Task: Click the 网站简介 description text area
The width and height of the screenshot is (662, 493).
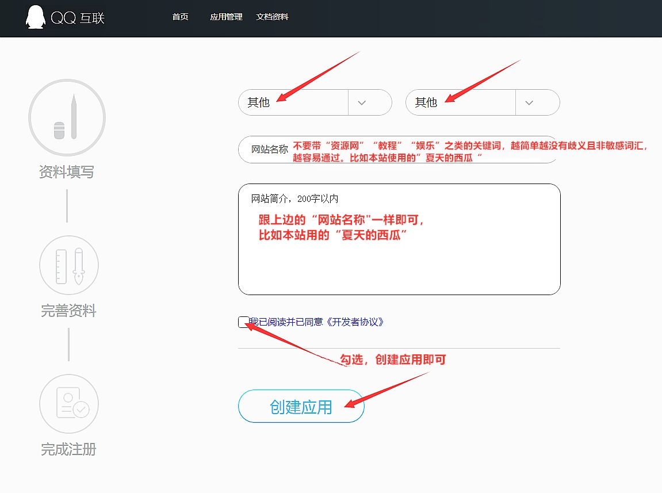Action: click(x=399, y=239)
